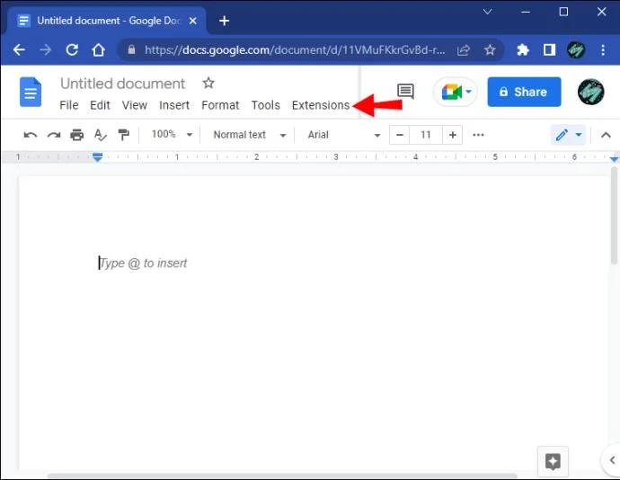Decrease font size with minus button
The height and width of the screenshot is (480, 620).
[399, 135]
